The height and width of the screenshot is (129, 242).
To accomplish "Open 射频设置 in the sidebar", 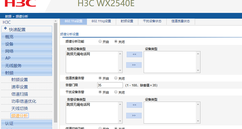I will tap(20, 80).
